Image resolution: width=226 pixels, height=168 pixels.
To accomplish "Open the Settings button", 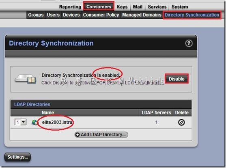I will (x=17, y=157).
